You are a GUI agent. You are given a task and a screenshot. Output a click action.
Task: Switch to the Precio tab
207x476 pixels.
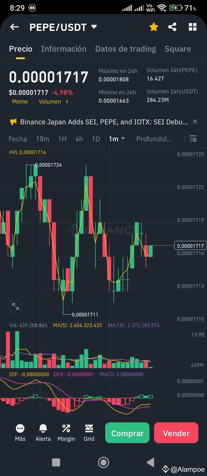click(20, 49)
